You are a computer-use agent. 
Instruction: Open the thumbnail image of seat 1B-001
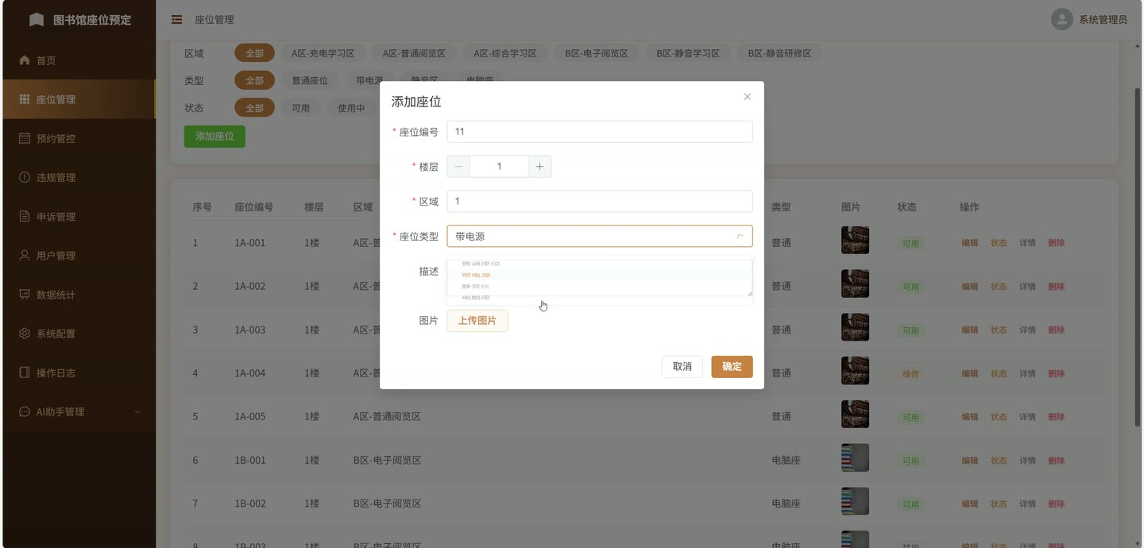pyautogui.click(x=855, y=457)
